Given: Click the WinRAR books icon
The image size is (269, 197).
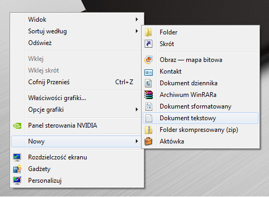Looking at the screenshot, I should click(x=149, y=95).
